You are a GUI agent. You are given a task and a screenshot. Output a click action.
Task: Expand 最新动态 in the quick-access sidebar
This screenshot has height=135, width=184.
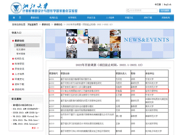pyautogui.click(x=19, y=41)
